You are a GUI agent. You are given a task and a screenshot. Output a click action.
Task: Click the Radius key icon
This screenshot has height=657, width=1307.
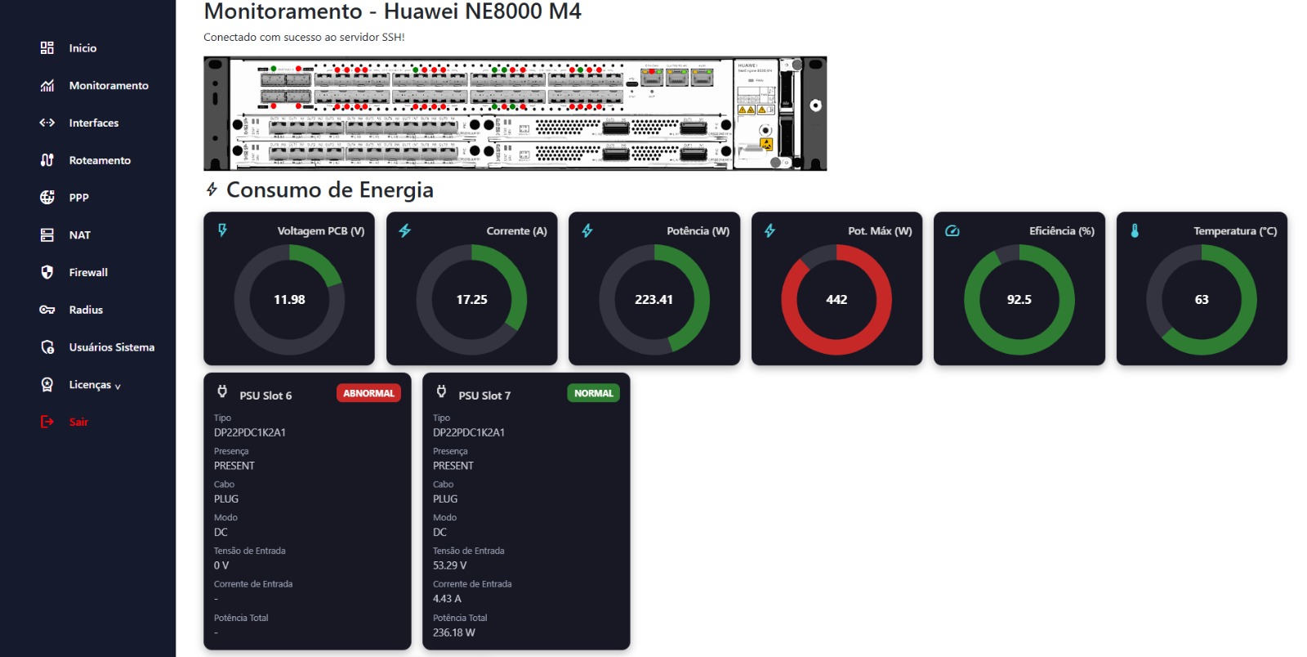tap(47, 310)
